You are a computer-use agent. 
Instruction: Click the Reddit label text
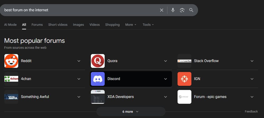click(26, 61)
